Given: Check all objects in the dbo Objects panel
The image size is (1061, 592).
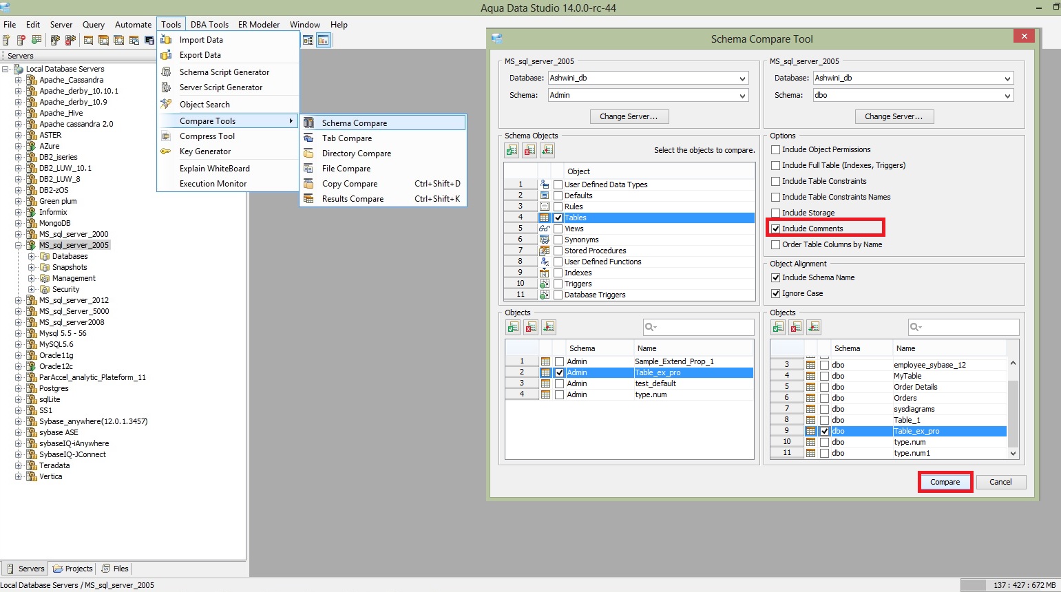Looking at the screenshot, I should pyautogui.click(x=778, y=327).
